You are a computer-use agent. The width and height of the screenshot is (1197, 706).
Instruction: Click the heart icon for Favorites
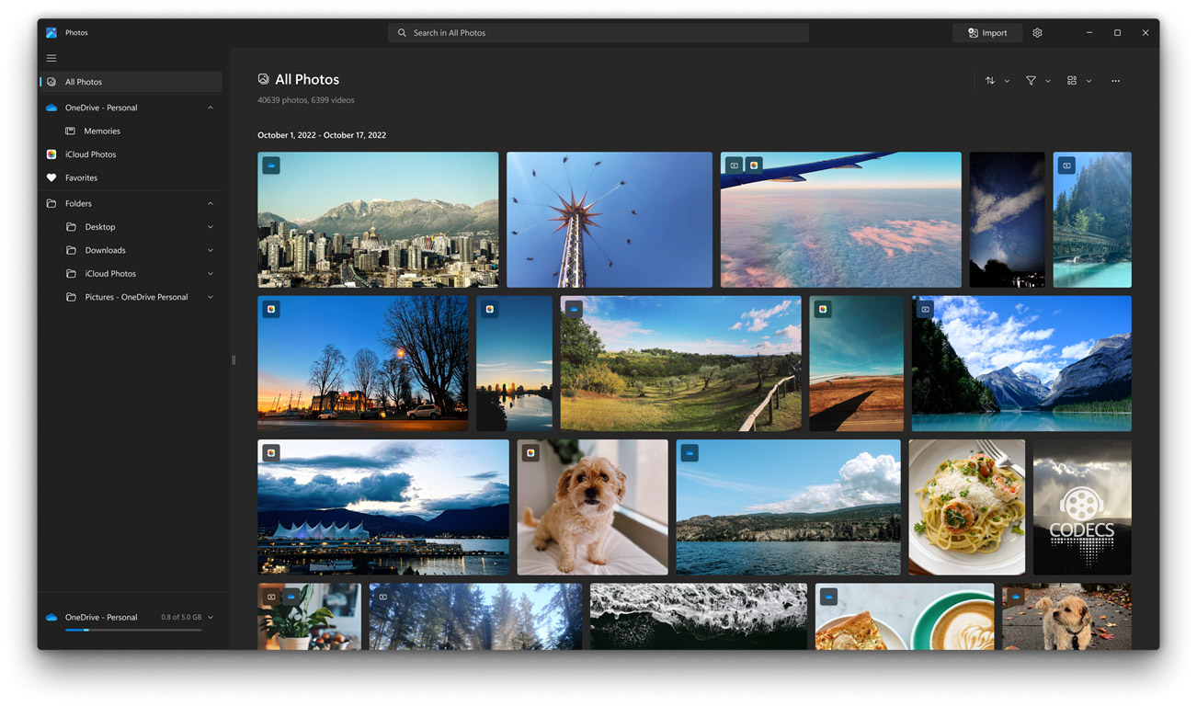(x=51, y=177)
